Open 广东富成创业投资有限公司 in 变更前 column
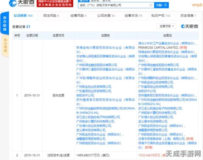Image resolution: width=203 pixels, height=160 pixels. pos(94,91)
